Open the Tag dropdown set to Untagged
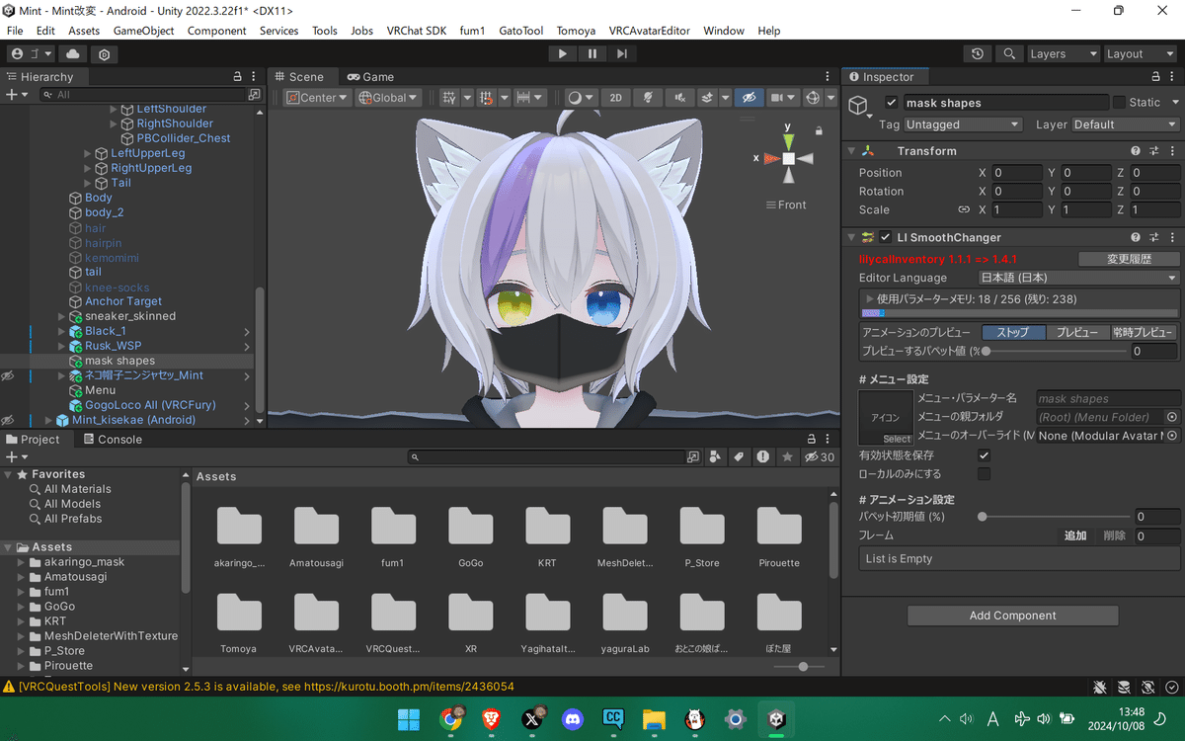Viewport: 1185px width, 741px height. (x=963, y=124)
